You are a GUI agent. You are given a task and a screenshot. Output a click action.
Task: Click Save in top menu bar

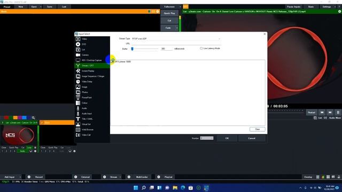click(50, 7)
